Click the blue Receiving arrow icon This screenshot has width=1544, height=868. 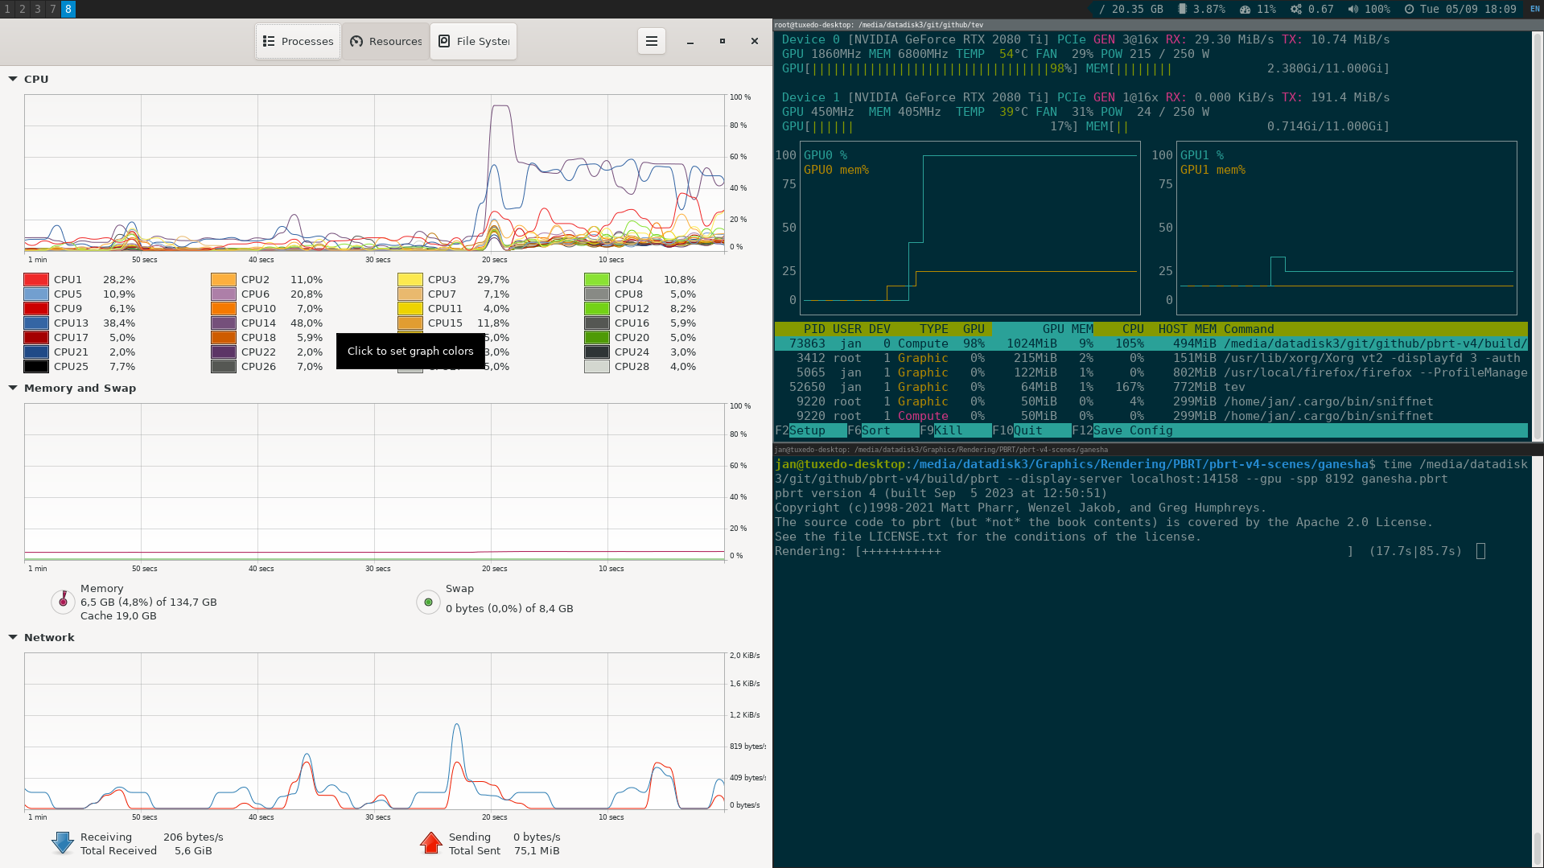click(63, 843)
